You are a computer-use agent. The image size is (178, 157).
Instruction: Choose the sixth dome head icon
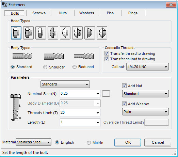77,33
